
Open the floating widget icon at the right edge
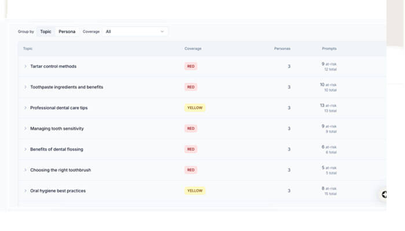point(384,195)
